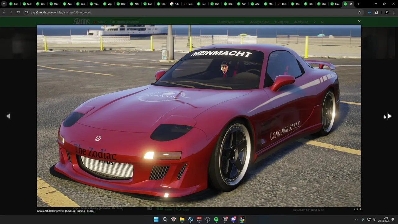The image size is (398, 224).
Task: Switch to the 'SUF' tab
Action: [x=27, y=4]
